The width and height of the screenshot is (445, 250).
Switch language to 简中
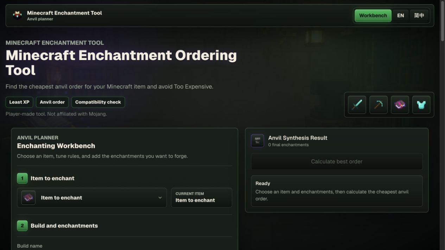pyautogui.click(x=419, y=15)
